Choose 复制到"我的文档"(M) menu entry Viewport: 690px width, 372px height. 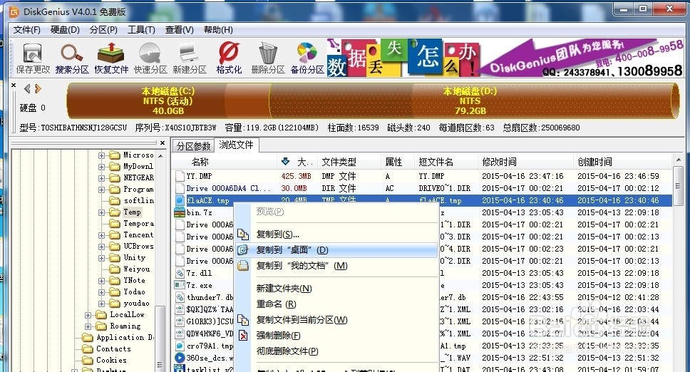336,266
